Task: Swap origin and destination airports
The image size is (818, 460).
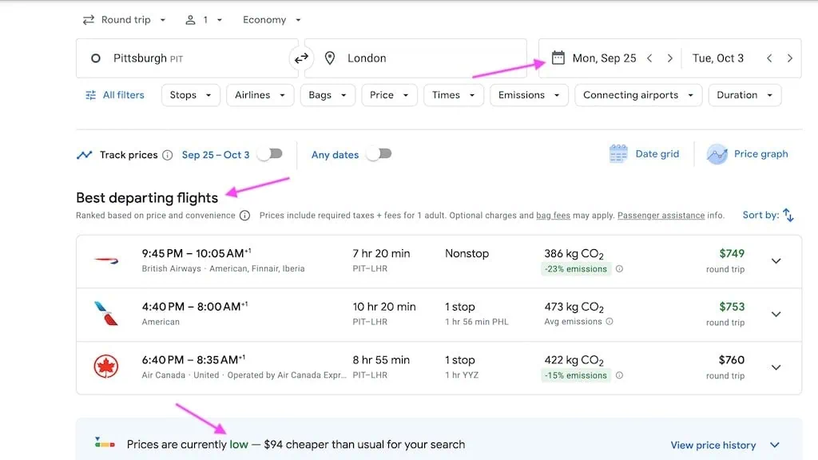Action: pyautogui.click(x=301, y=58)
